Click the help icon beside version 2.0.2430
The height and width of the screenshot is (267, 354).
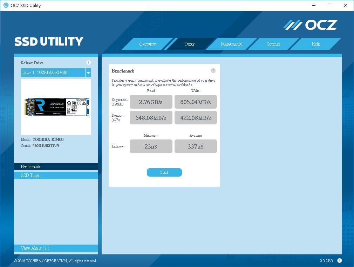(339, 260)
